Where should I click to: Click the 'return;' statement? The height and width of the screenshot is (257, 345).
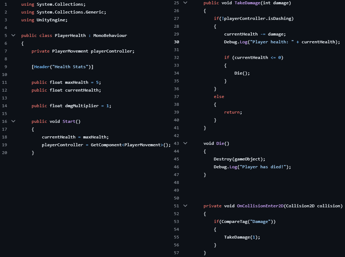tap(233, 112)
